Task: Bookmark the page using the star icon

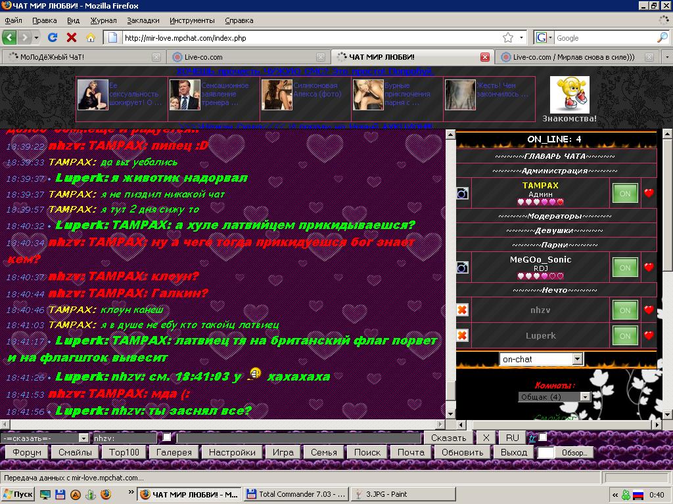Action: 508,37
